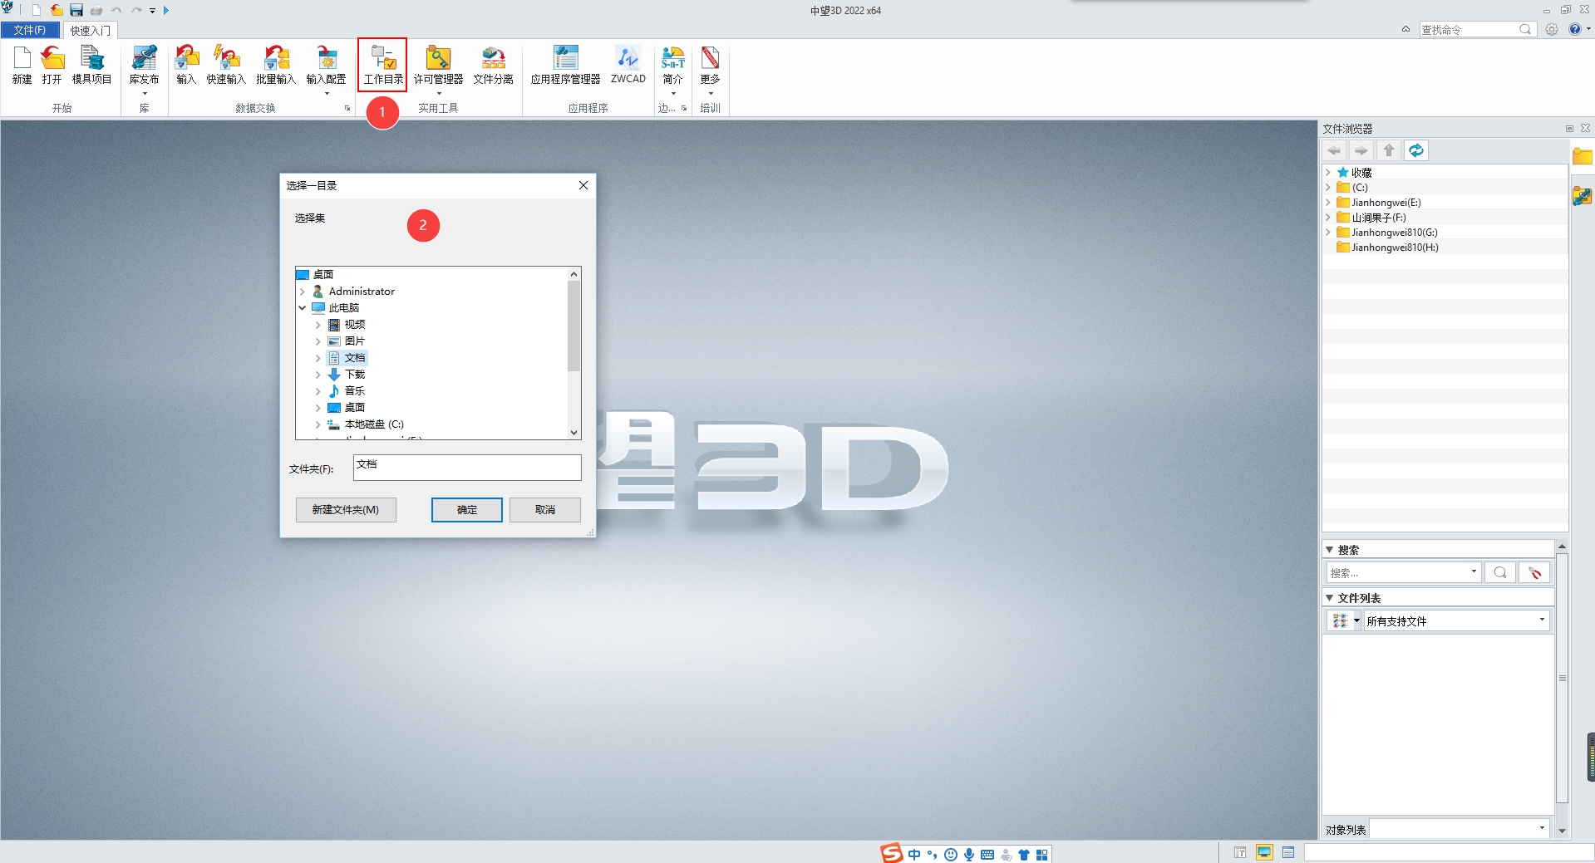Click the 新建文件夹(M) button
The width and height of the screenshot is (1595, 863).
tap(346, 509)
